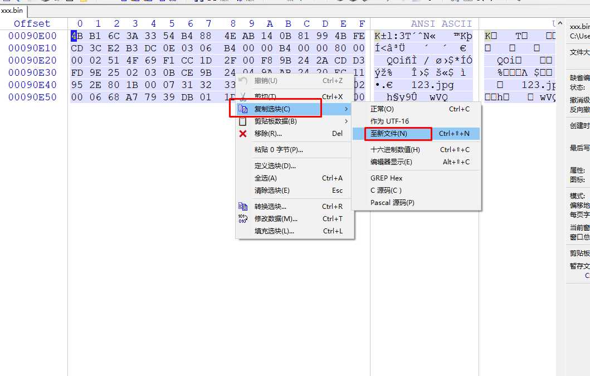
Task: Click 清除选块(E) menu item
Action: click(294, 191)
